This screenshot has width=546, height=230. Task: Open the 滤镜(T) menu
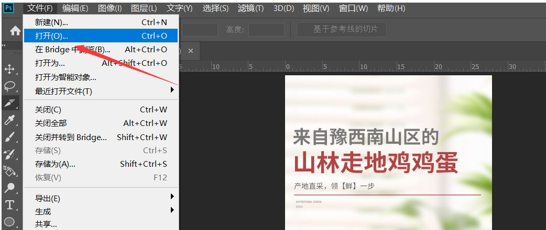pyautogui.click(x=250, y=8)
